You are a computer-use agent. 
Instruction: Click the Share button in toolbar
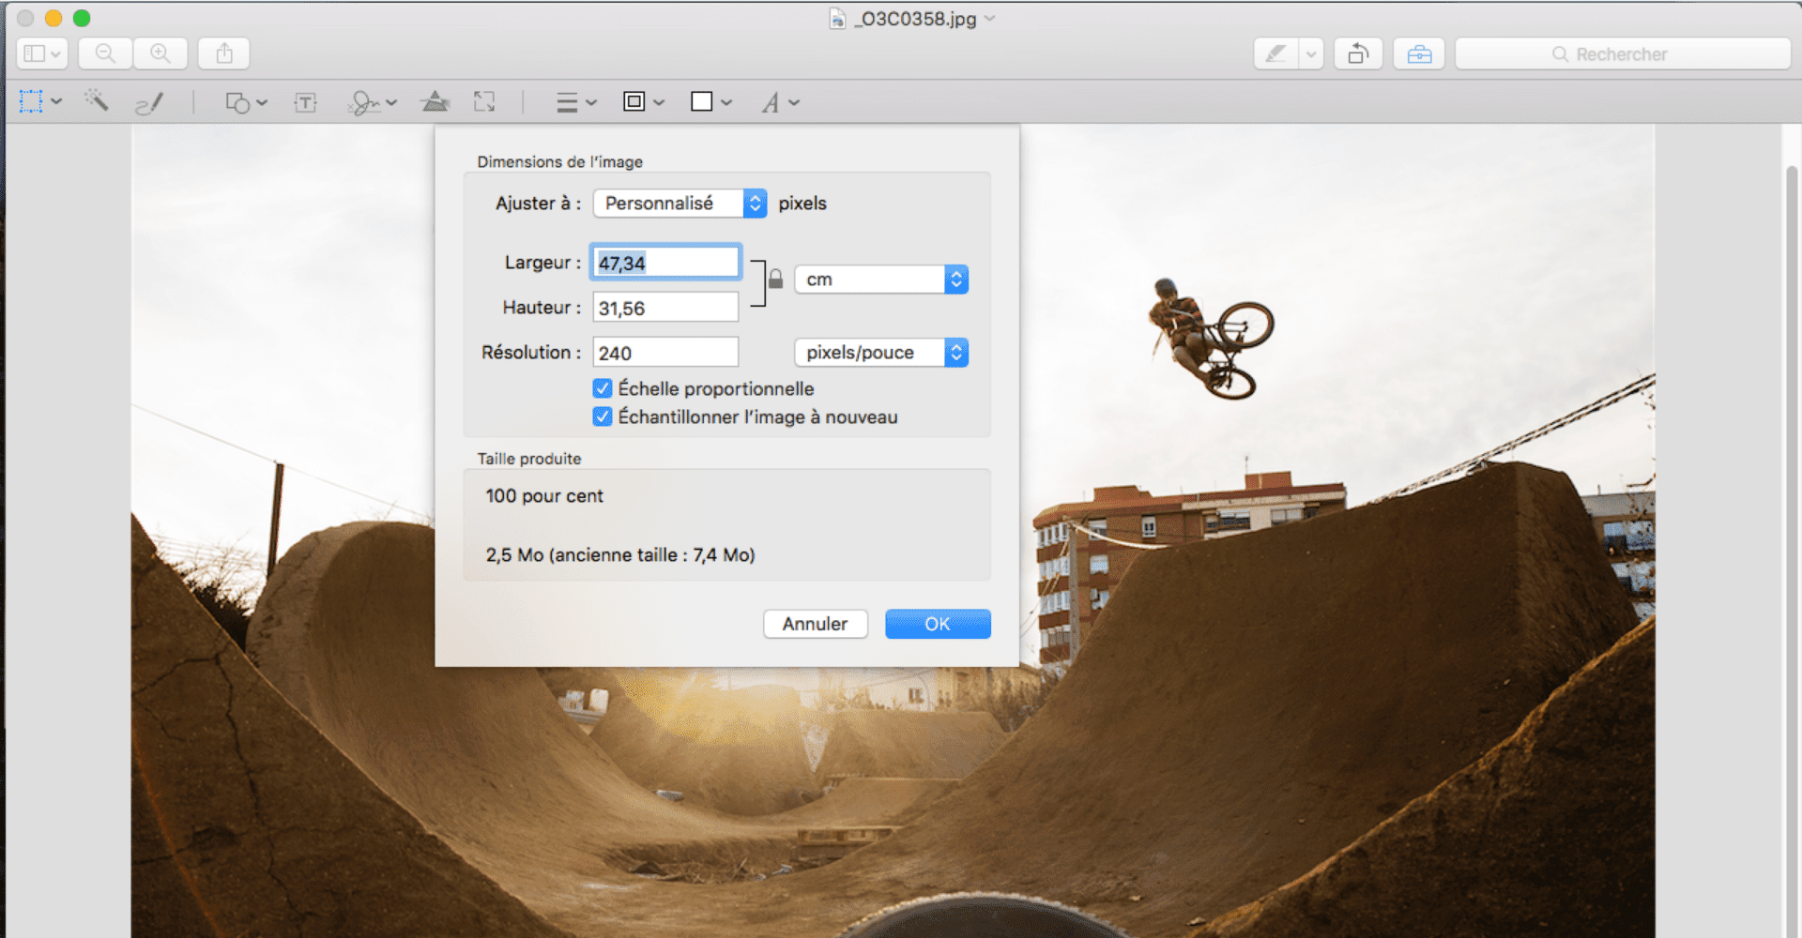224,53
